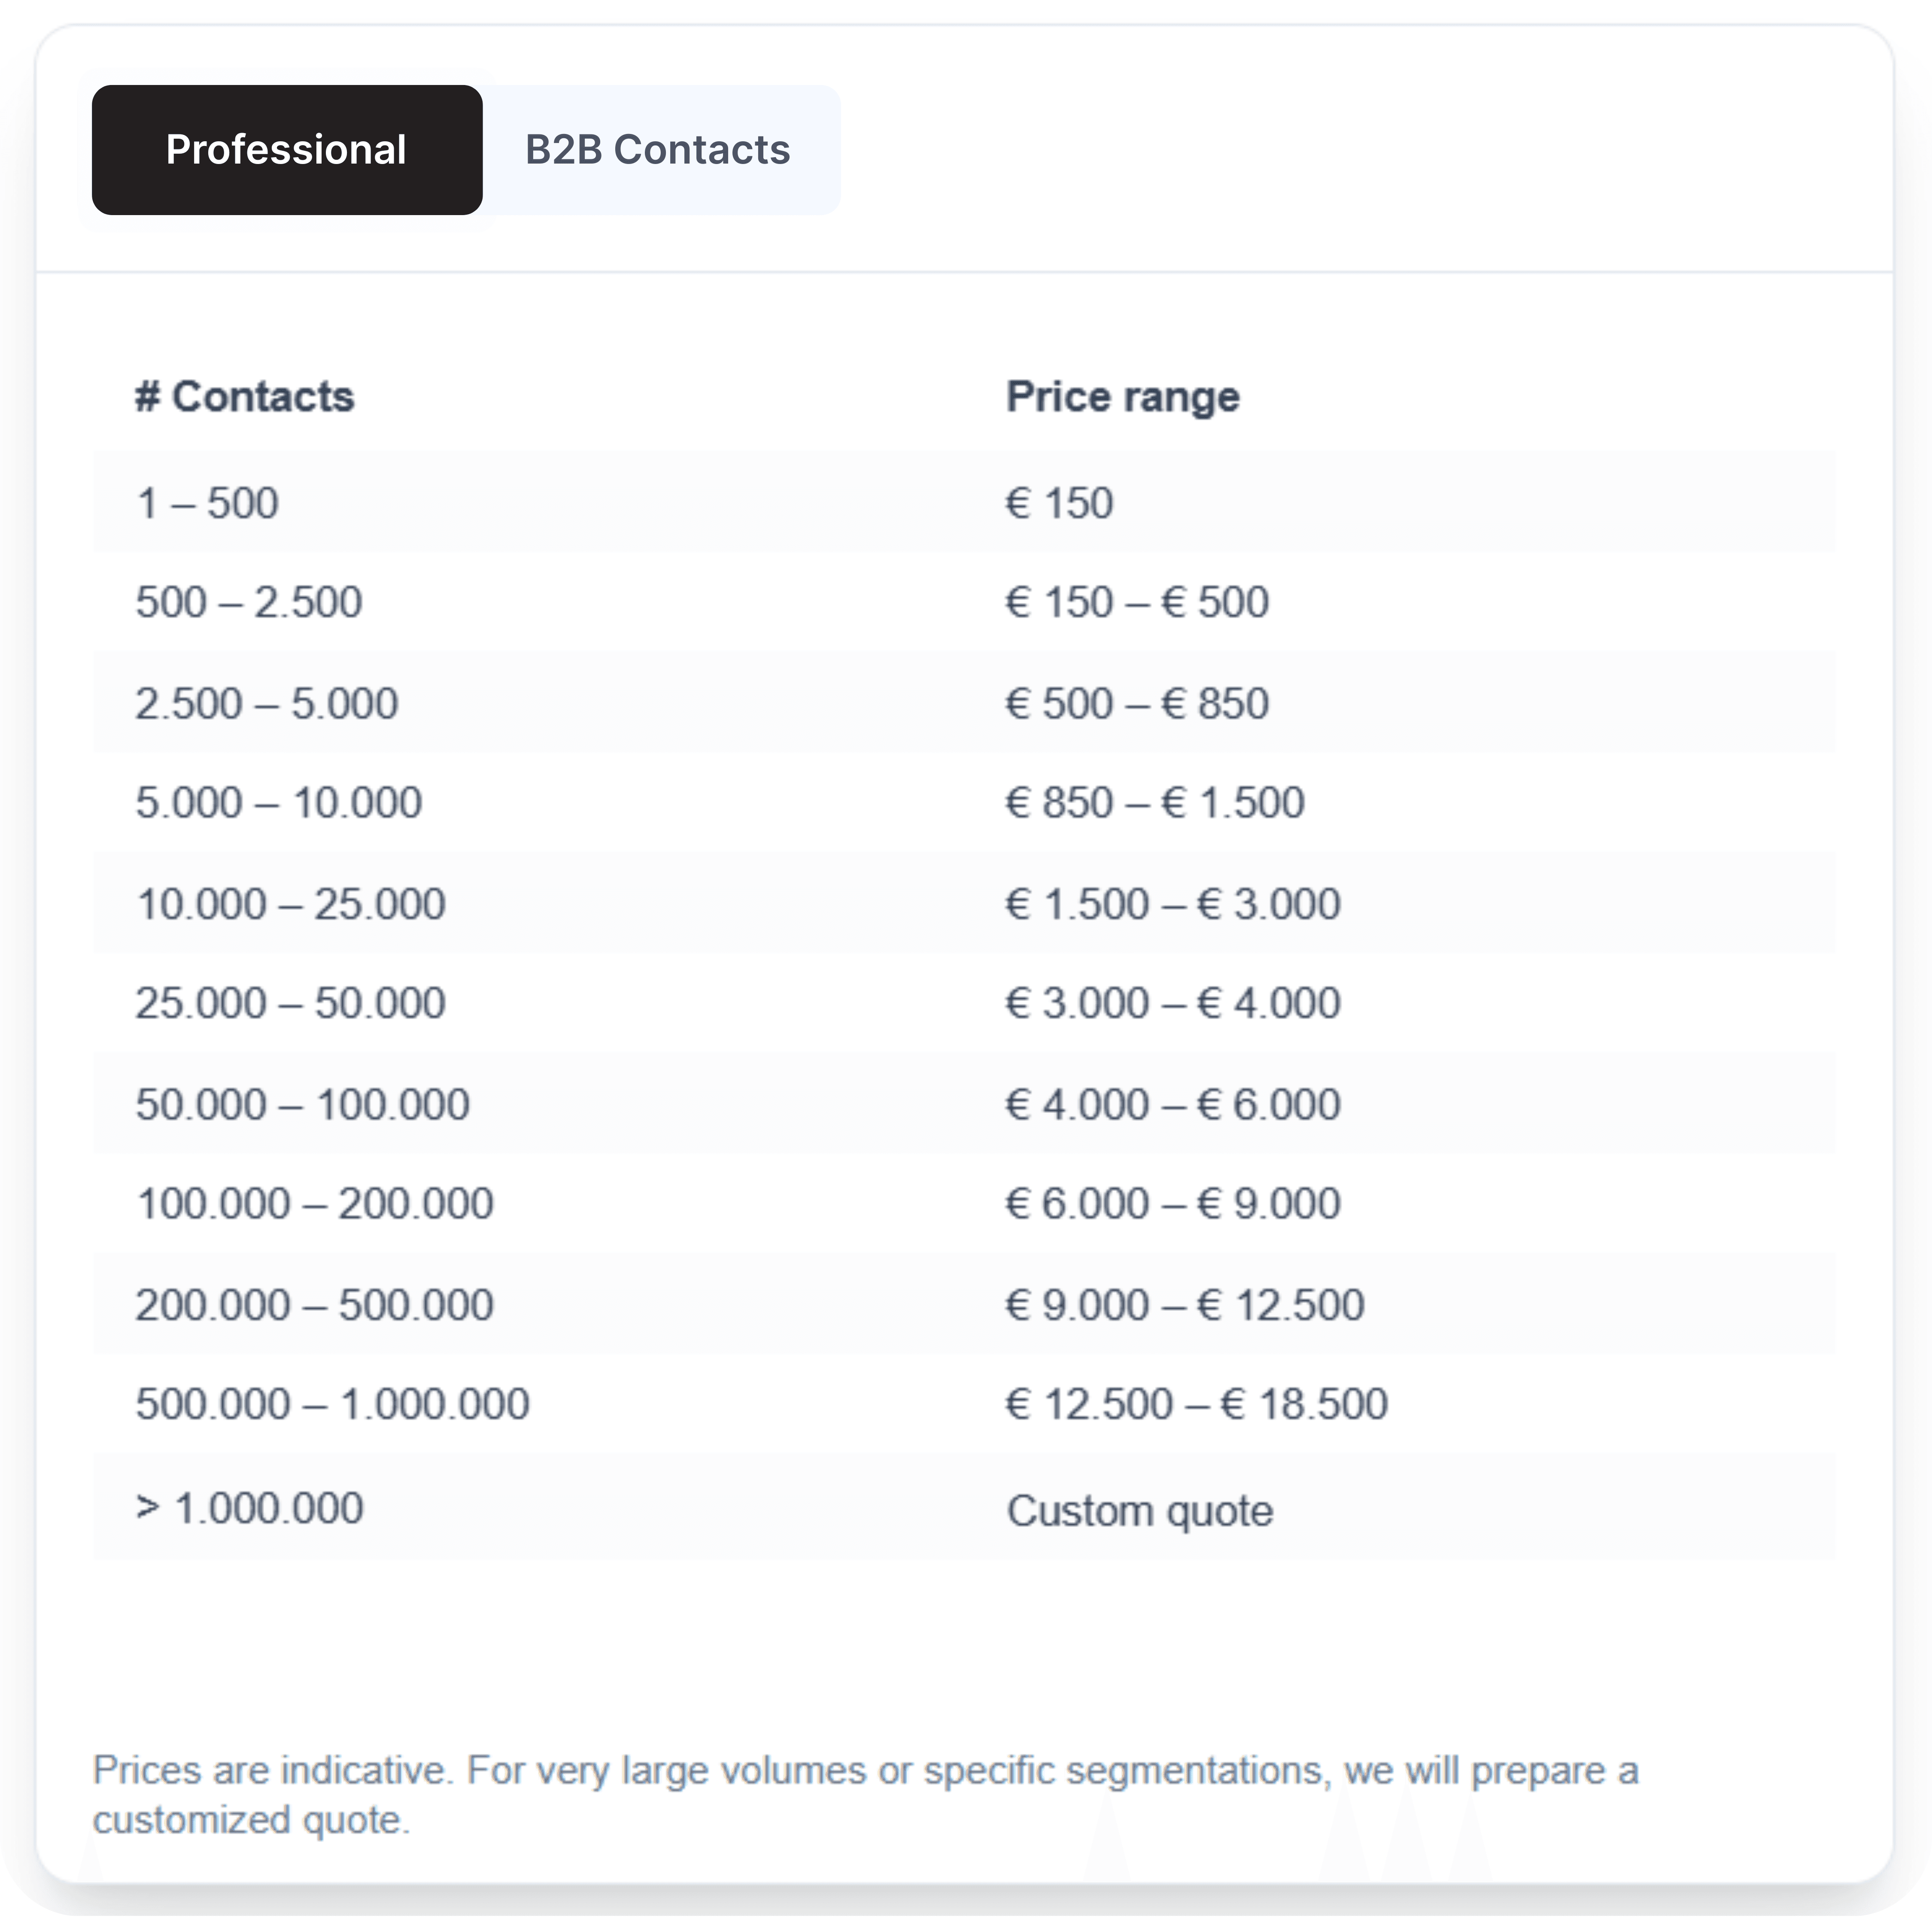Select the 5.000 – 10.000 contacts row
This screenshot has height=1932, width=1932.
(964, 803)
